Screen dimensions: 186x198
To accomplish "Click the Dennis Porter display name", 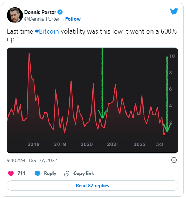I will 40,12.
